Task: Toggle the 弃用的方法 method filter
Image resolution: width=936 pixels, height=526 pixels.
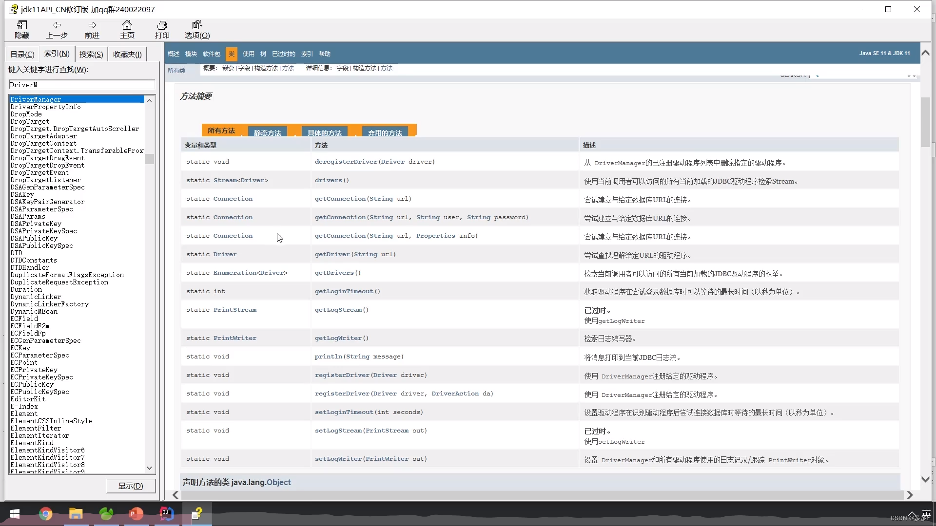Action: [385, 132]
